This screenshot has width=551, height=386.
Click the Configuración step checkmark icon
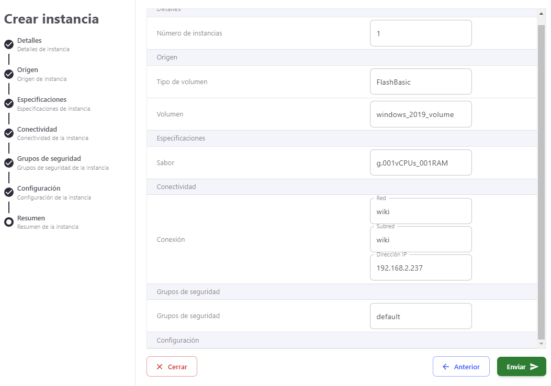[x=9, y=192]
